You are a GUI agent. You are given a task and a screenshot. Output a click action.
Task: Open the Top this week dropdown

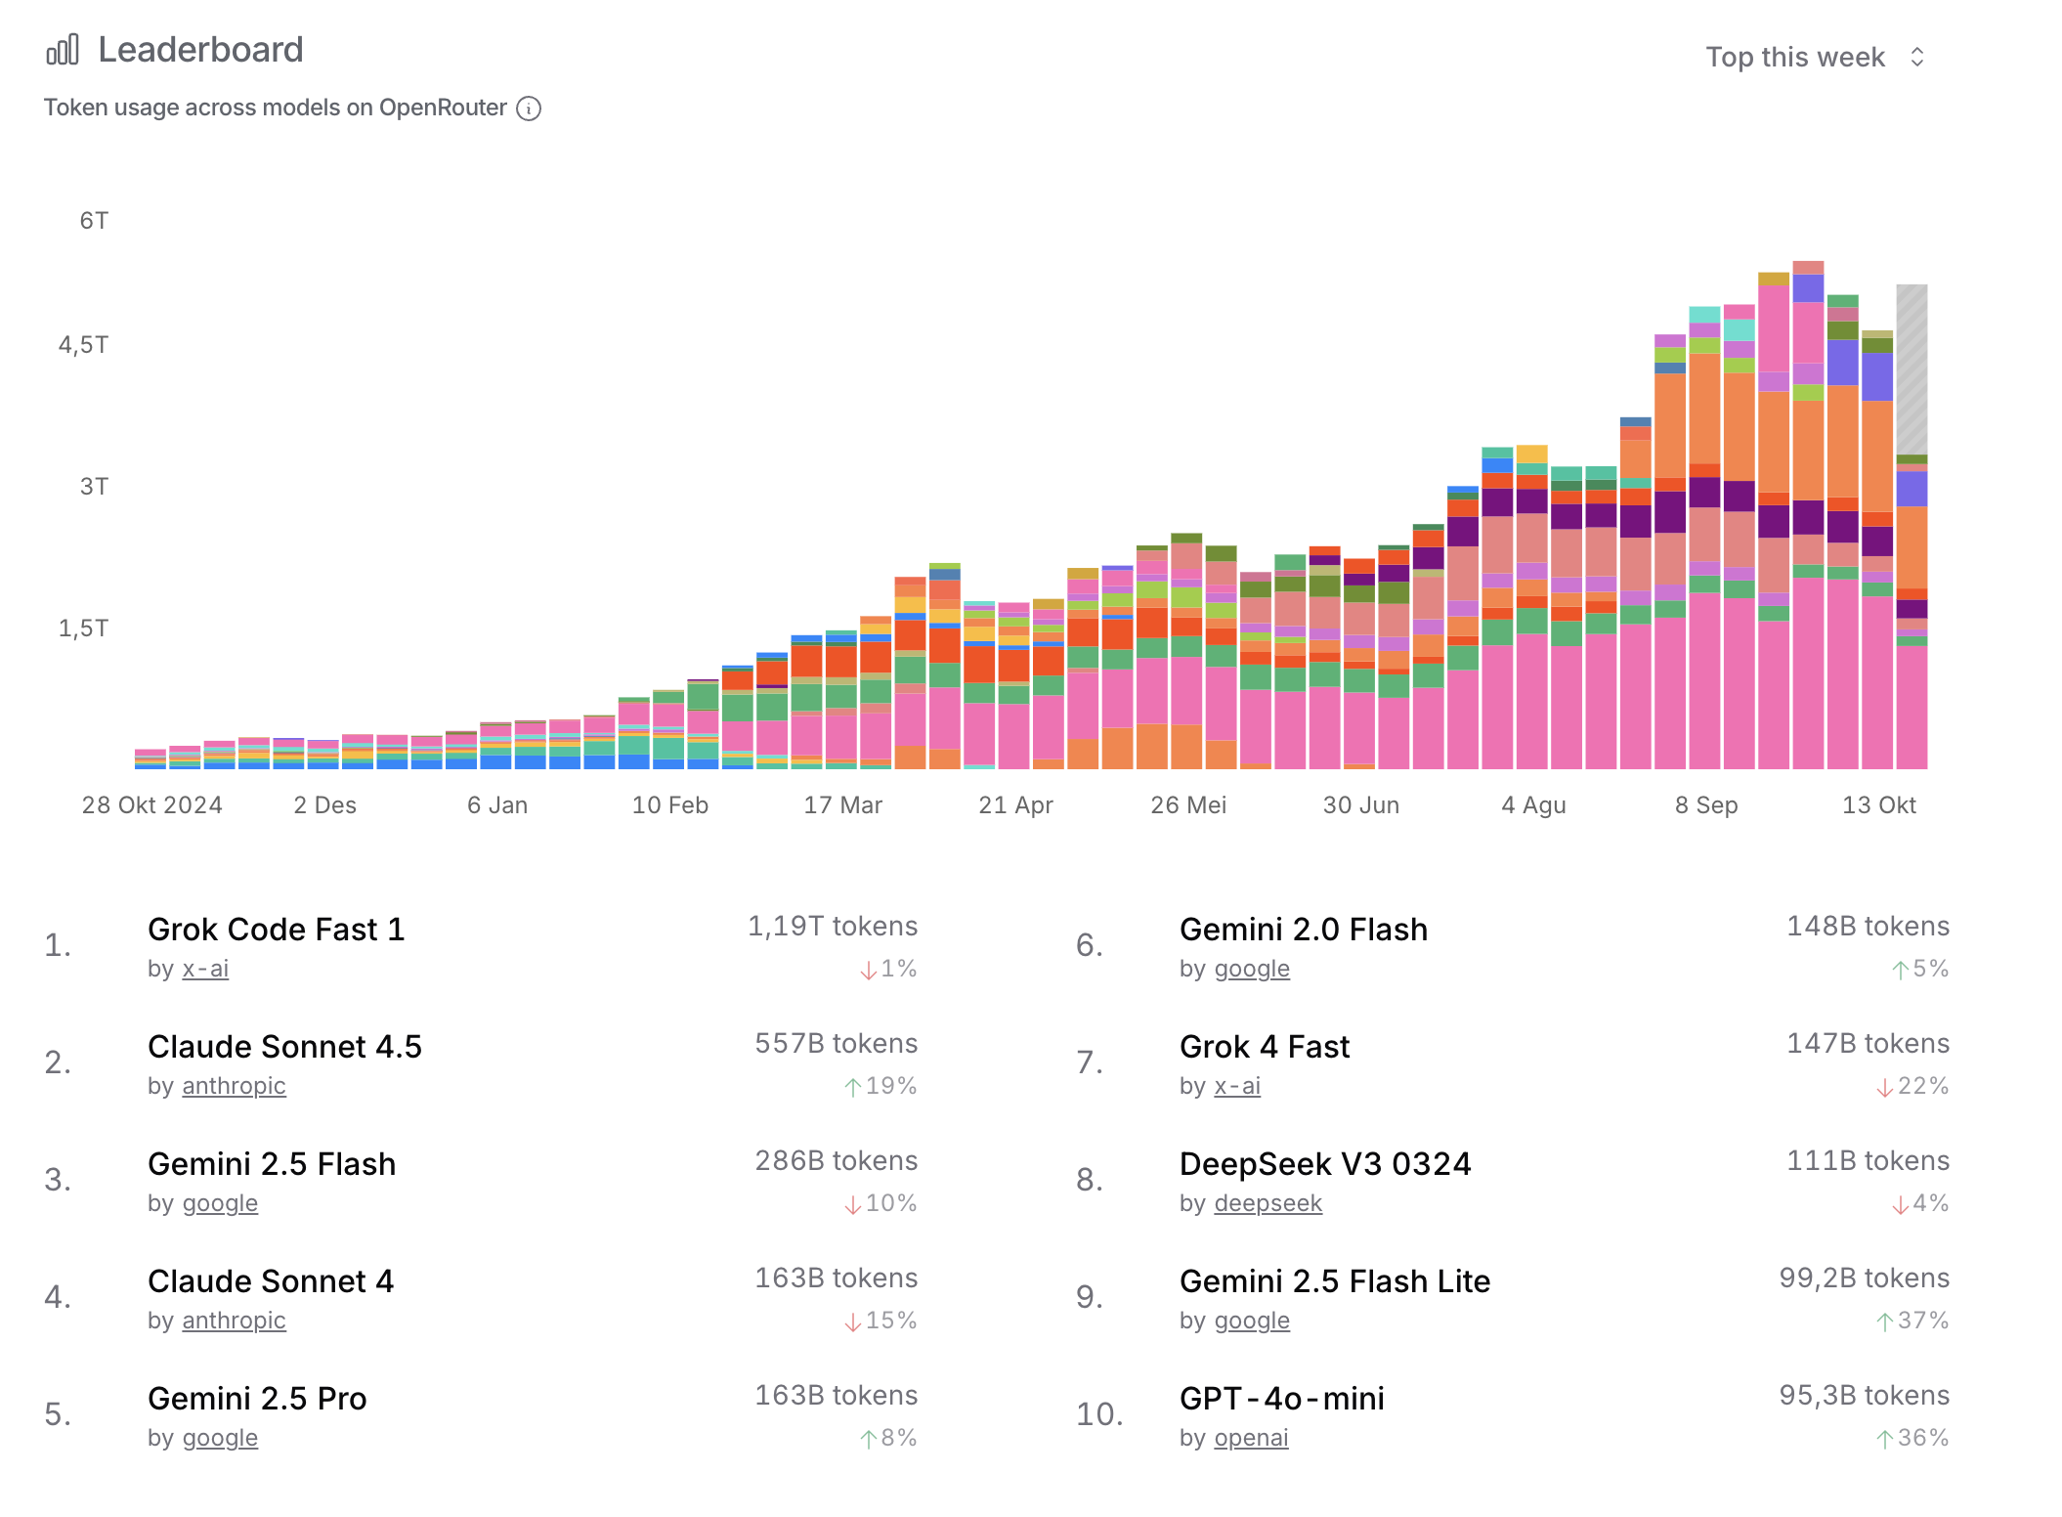[1795, 58]
